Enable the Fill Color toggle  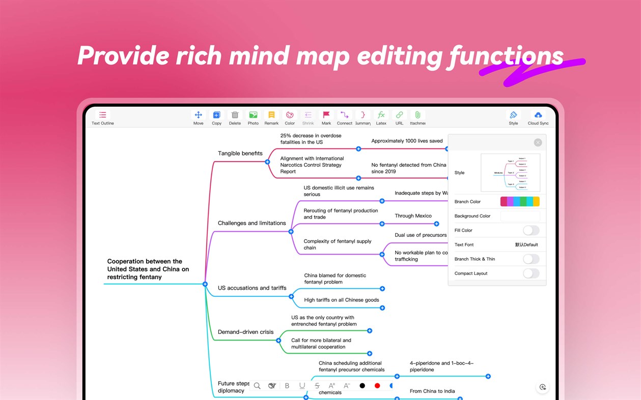(x=532, y=230)
